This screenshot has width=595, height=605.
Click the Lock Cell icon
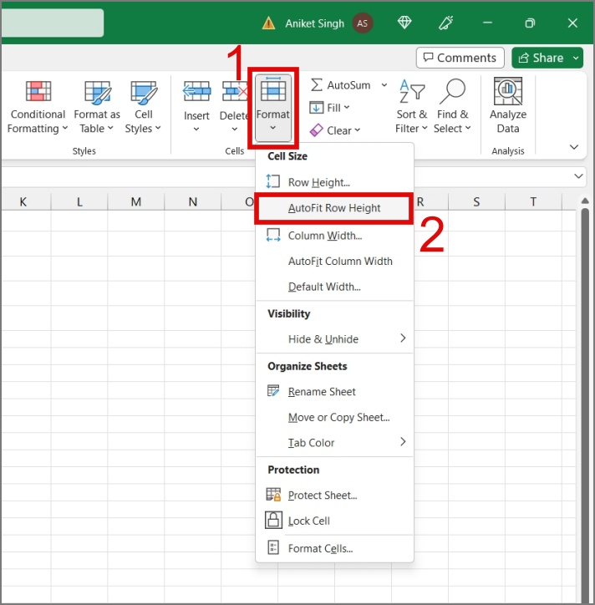point(273,520)
